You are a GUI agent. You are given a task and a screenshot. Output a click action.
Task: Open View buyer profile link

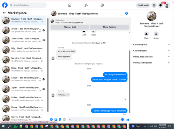99,43
